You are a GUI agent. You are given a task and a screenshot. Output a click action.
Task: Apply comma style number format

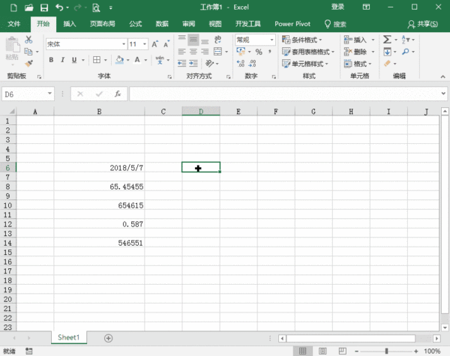(x=270, y=52)
